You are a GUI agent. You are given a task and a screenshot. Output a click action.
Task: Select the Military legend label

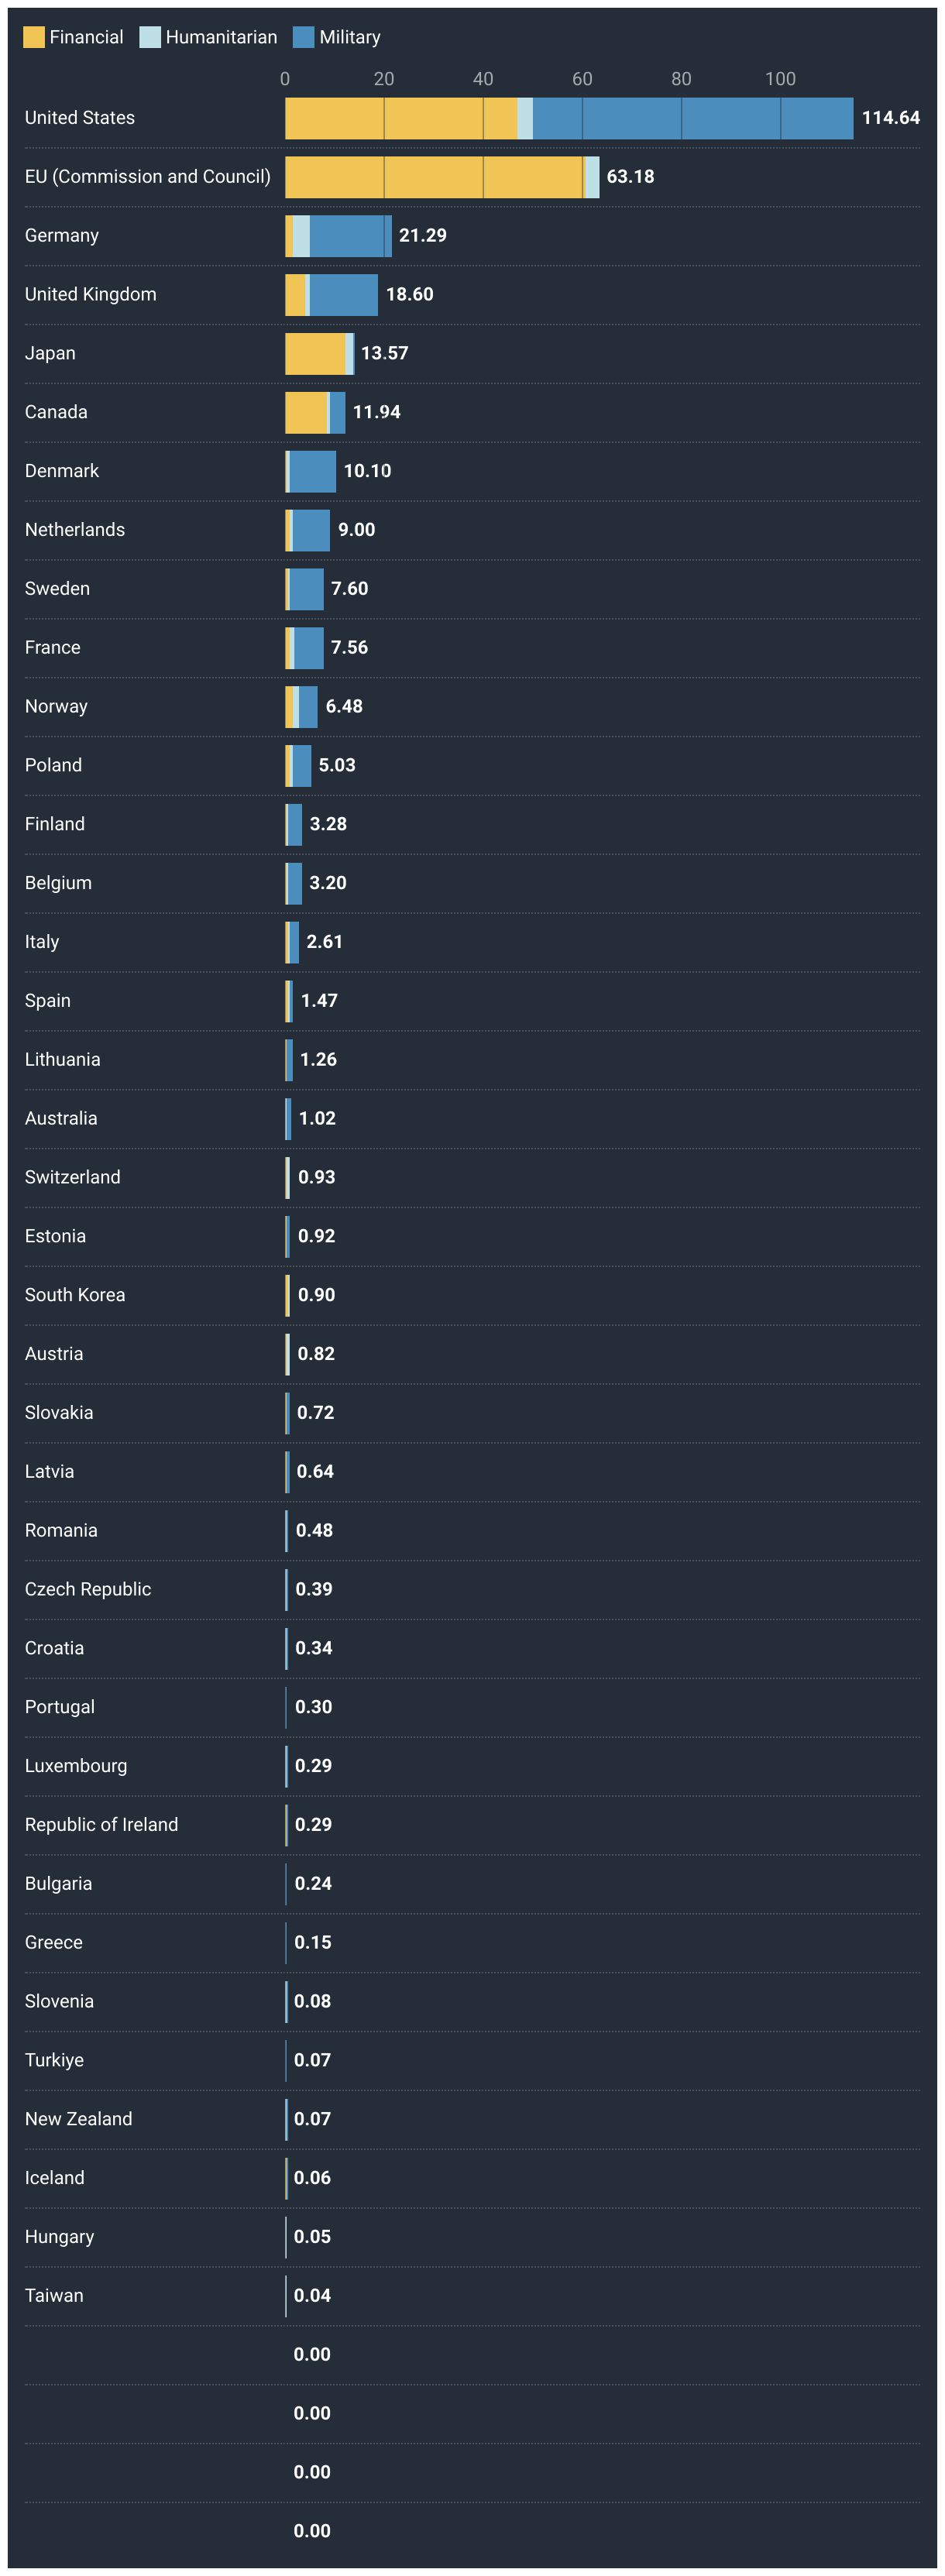[350, 37]
